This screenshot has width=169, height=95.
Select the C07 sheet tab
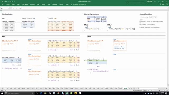(102, 88)
